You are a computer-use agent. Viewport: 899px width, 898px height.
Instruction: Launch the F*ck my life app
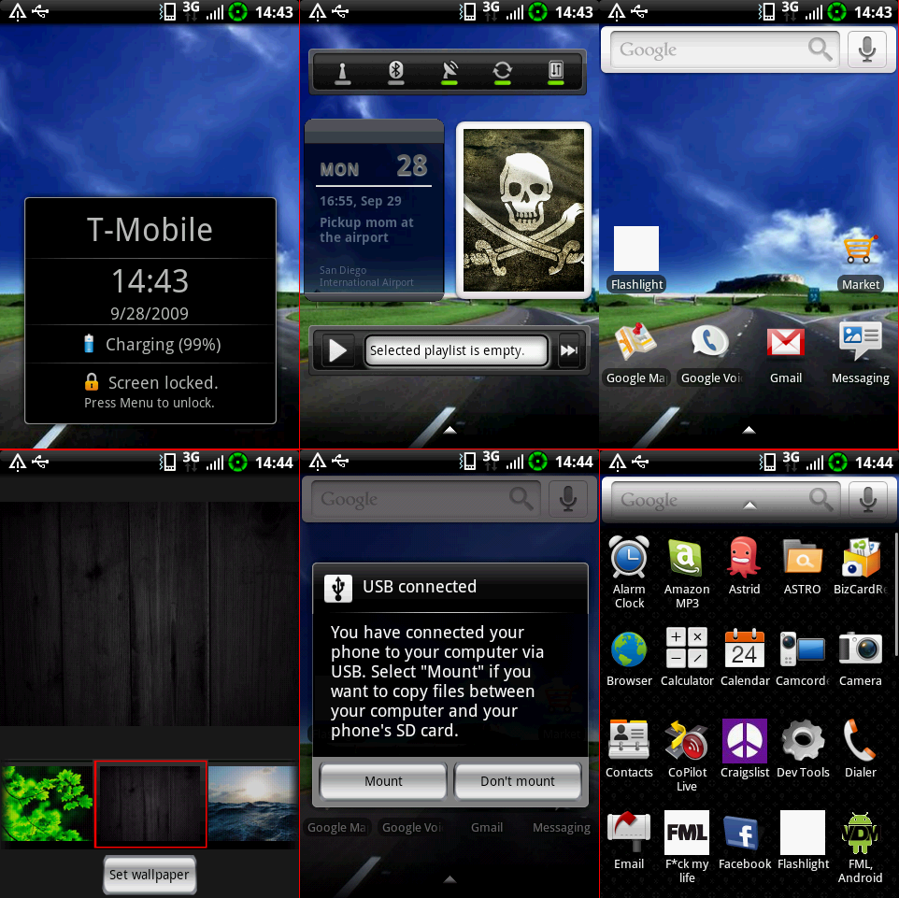687,847
